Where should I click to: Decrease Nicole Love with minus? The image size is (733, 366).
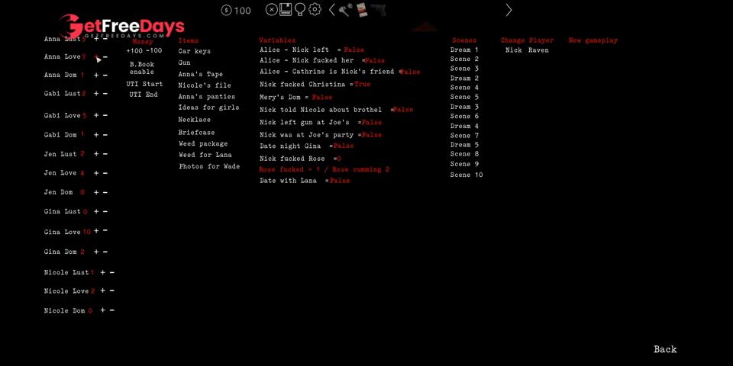click(111, 291)
